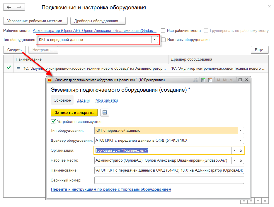Expand Организация dropdown arrow

coord(234,150)
